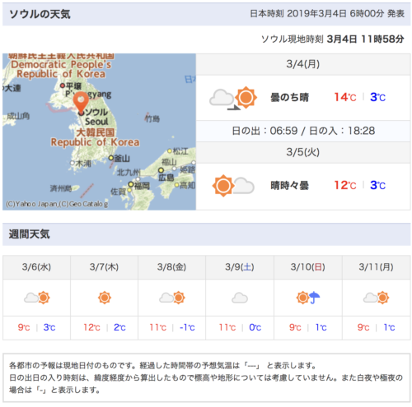The image size is (412, 407).
Task: Click the 3/6 weather icon
Action: (x=37, y=298)
